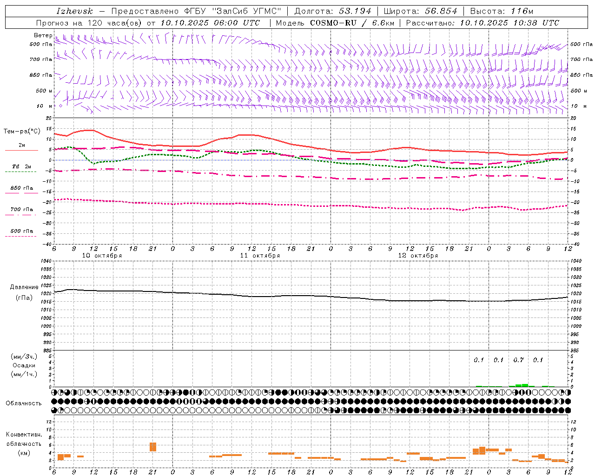Image resolution: width=595 pixels, height=476 pixels.
Task: Click the Td 2м dew point legend label
Action: [x=21, y=166]
